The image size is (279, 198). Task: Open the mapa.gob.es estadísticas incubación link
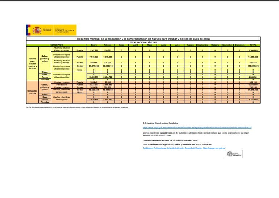coord(197,127)
